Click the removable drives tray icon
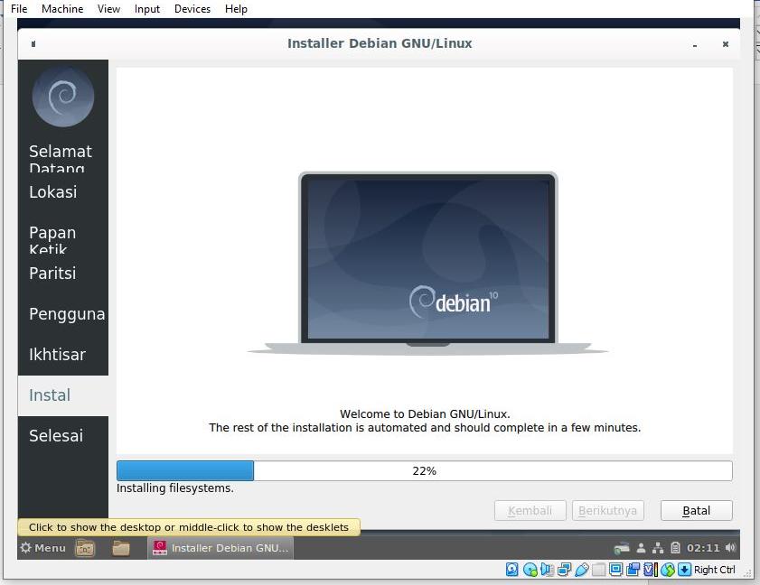The image size is (760, 585). tap(622, 548)
